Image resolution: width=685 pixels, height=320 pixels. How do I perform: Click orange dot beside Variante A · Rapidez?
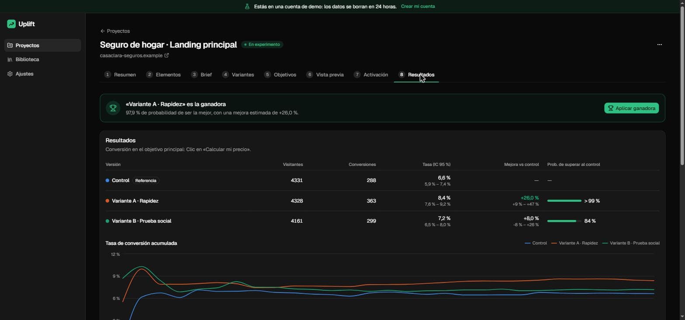107,201
